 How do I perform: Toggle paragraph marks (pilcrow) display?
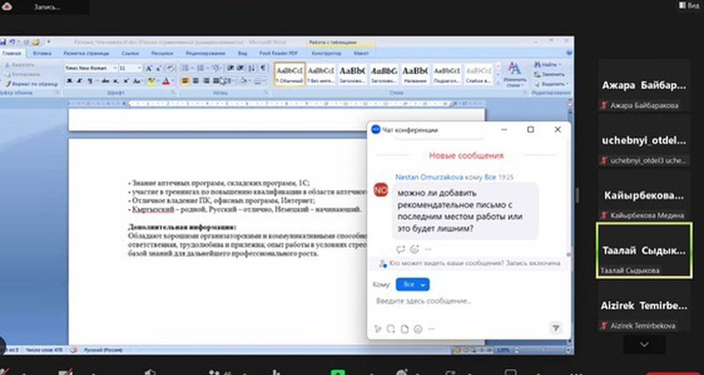click(262, 68)
